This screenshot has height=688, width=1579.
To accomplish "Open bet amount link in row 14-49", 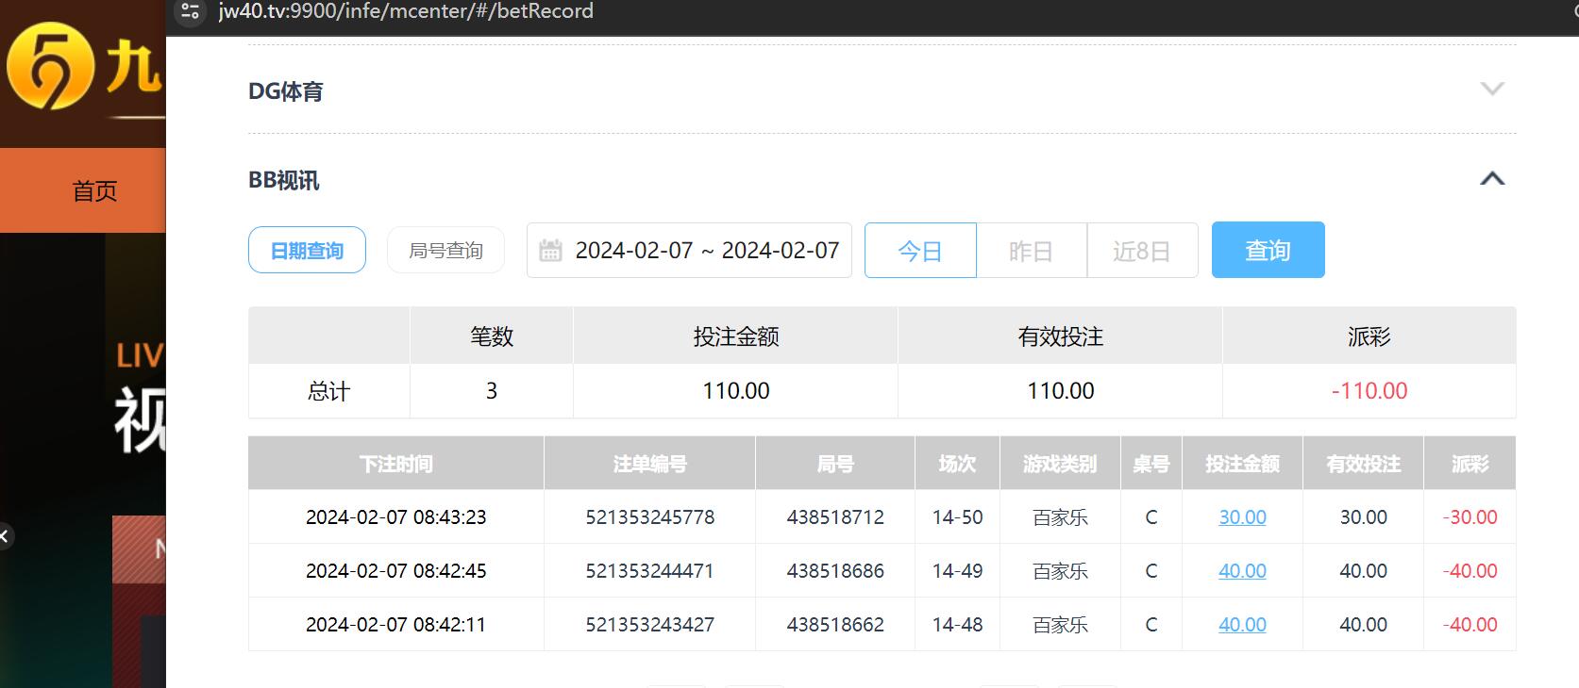I will click(x=1242, y=571).
